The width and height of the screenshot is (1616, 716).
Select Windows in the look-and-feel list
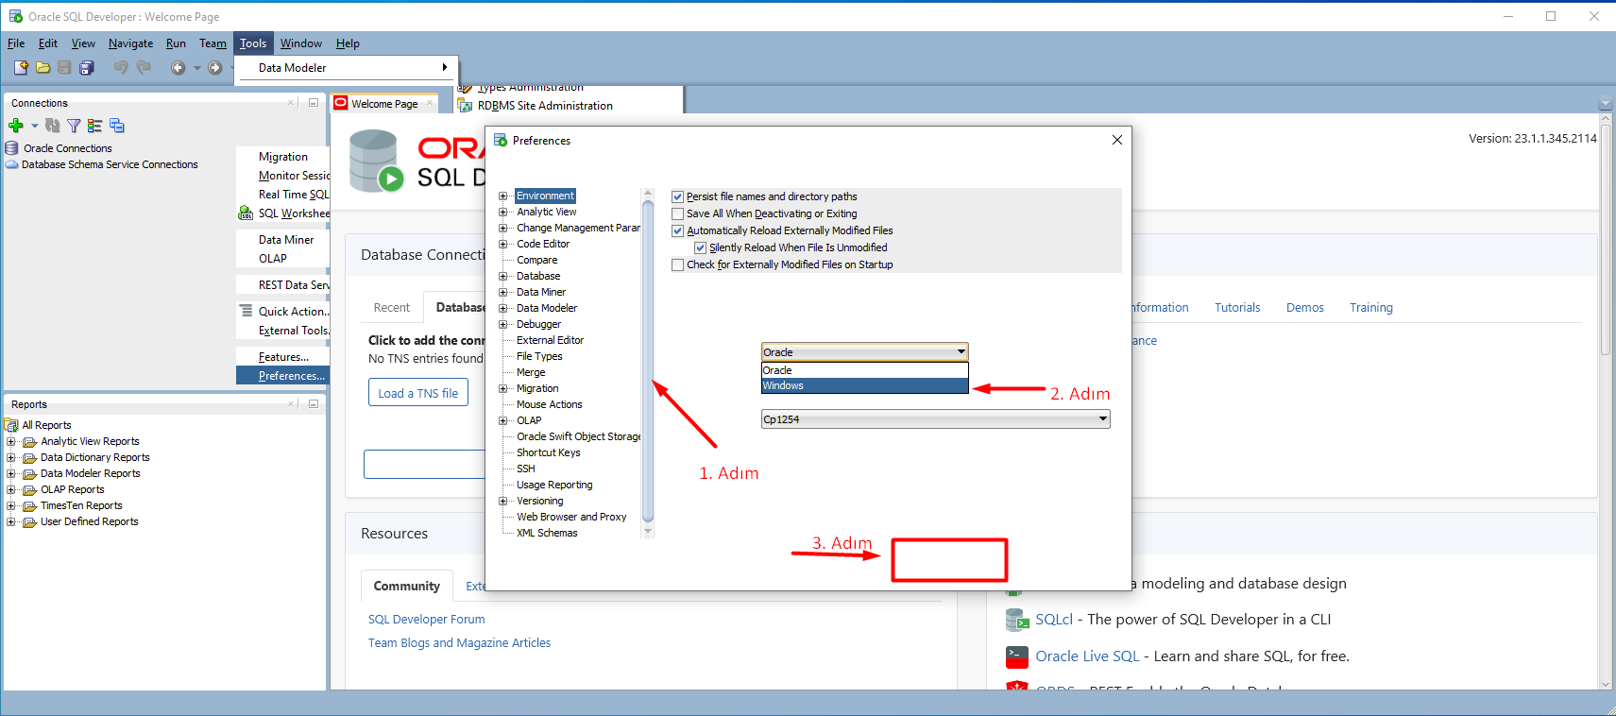(864, 385)
